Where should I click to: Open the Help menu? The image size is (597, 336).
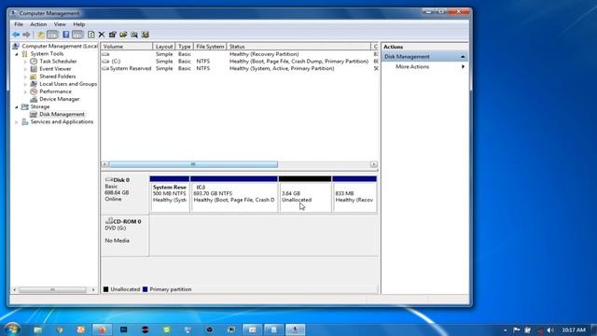[x=78, y=24]
